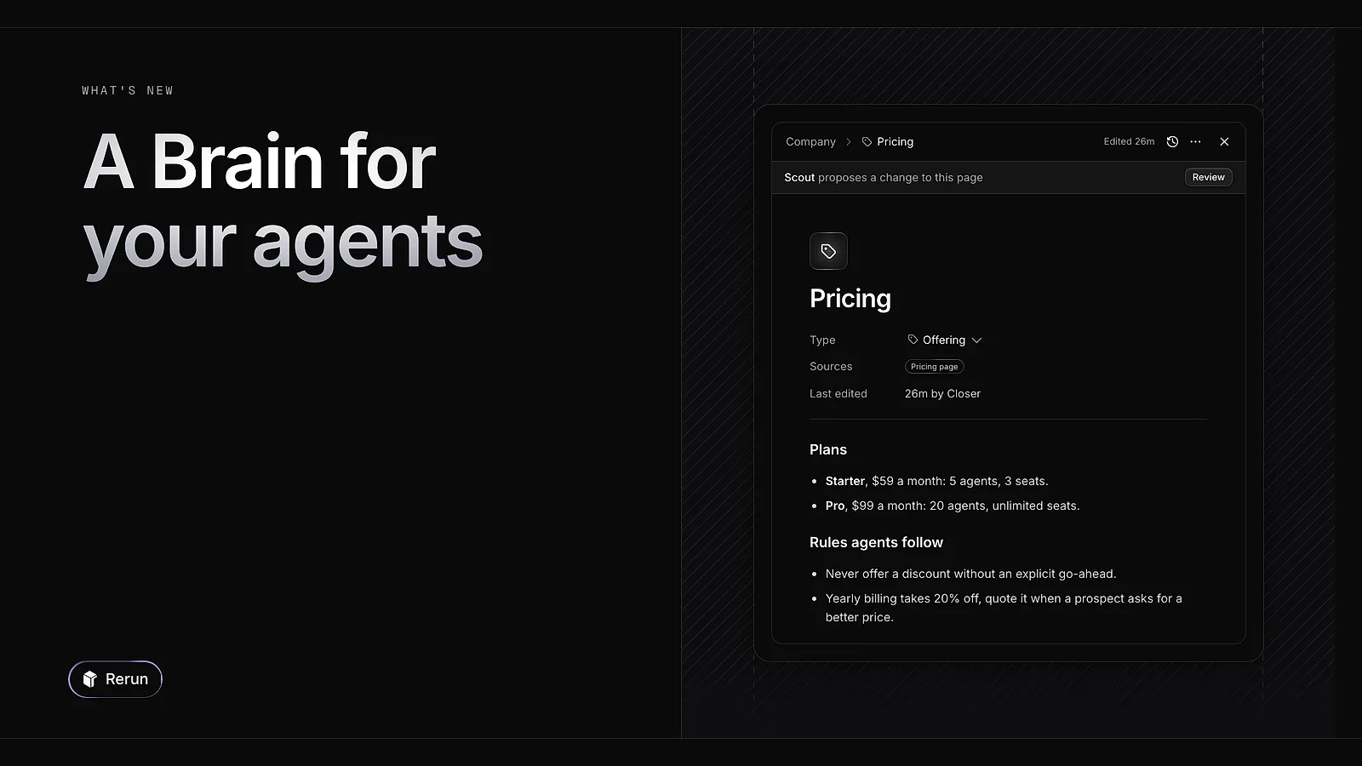1362x766 pixels.
Task: Close the Pricing page panel
Action: click(1224, 142)
